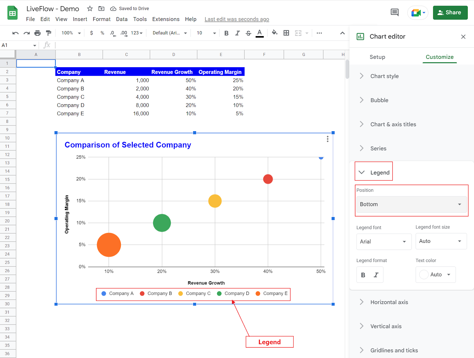Open the Extensions menu
This screenshot has height=358, width=474.
(166, 19)
